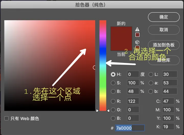The image size is (184, 135).
Task: Enable the 只有 Web 颜色 checkbox
Action: [6, 118]
